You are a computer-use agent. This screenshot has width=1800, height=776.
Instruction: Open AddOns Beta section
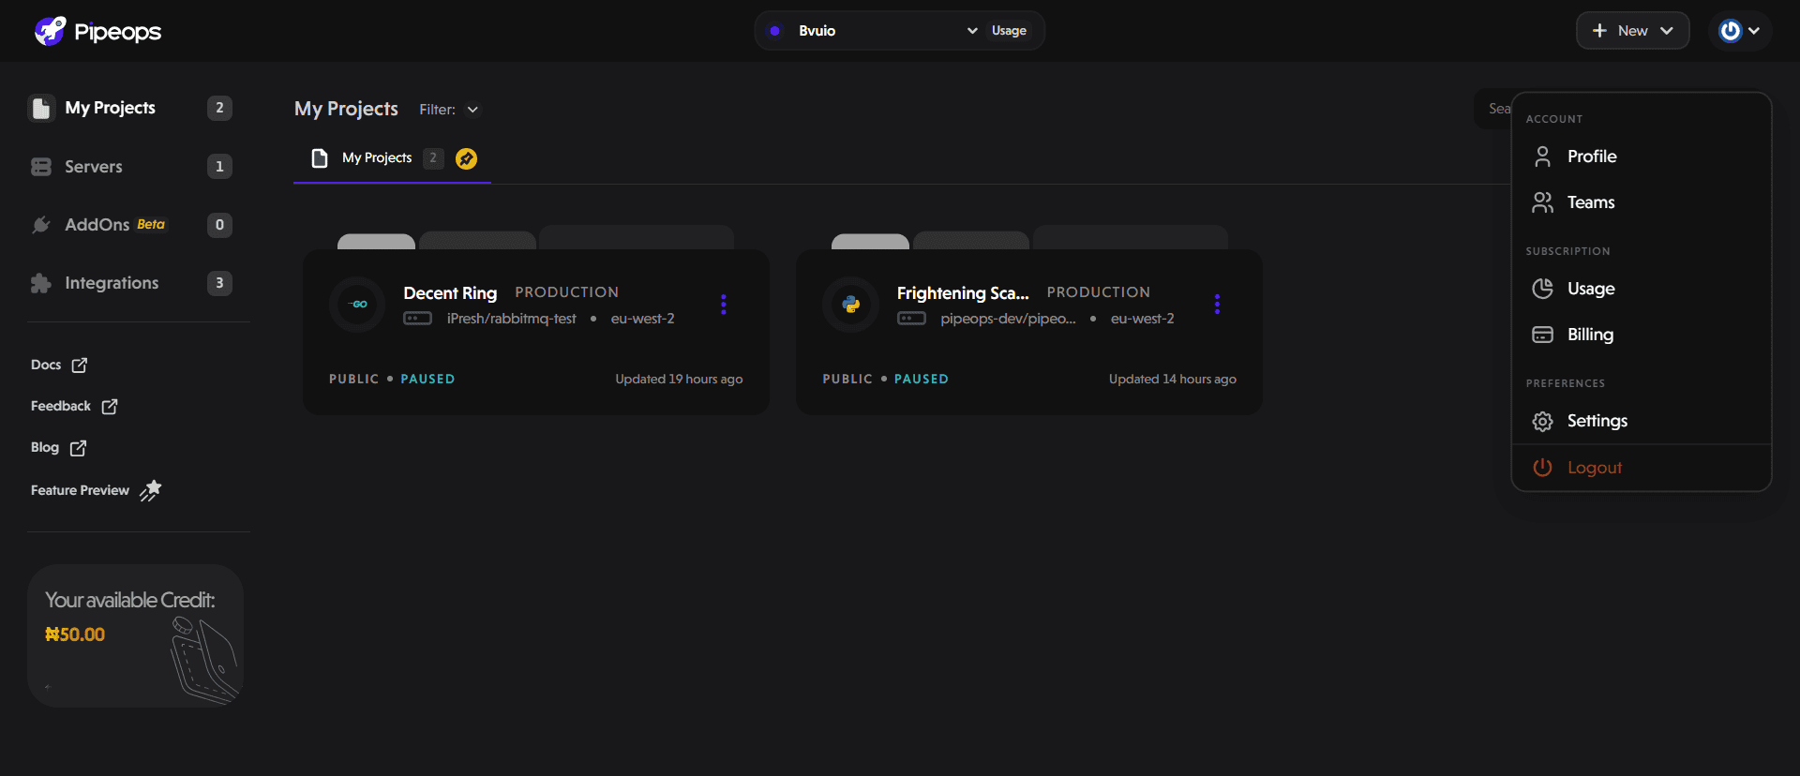pyautogui.click(x=129, y=225)
